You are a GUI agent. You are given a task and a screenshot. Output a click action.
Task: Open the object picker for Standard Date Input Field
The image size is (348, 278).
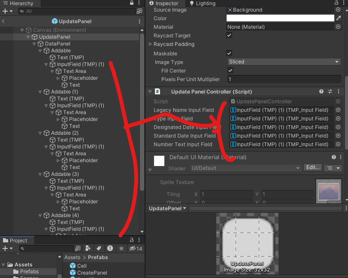[338, 136]
